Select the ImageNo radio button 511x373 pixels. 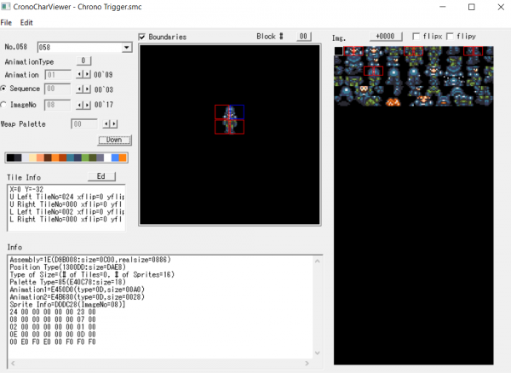coord(4,105)
